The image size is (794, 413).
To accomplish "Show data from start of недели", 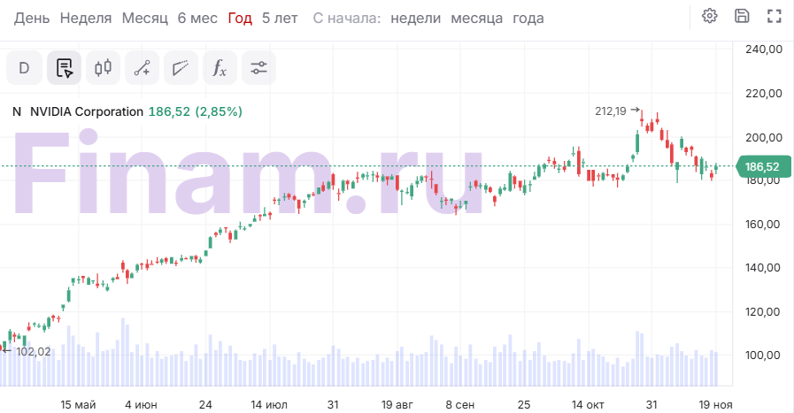I will coord(415,18).
